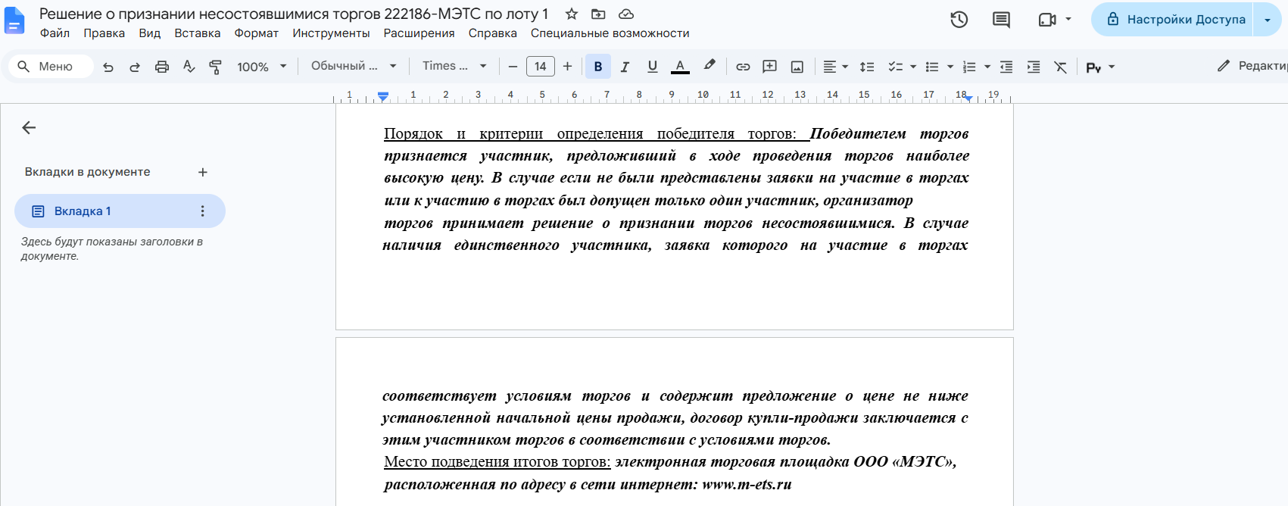Clear text formatting

(1061, 67)
